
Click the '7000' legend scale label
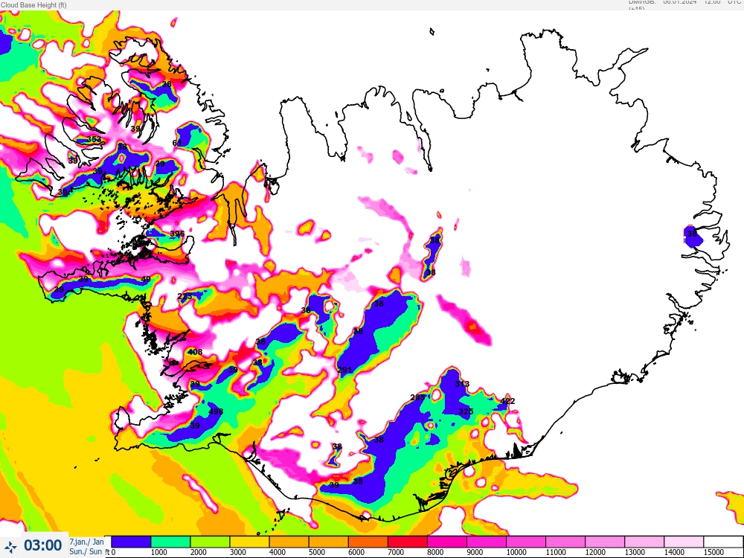pyautogui.click(x=396, y=552)
